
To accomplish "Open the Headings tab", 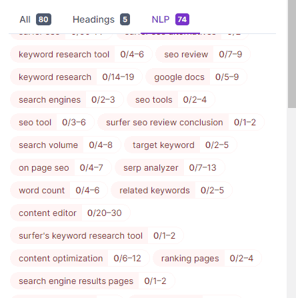I will tap(101, 19).
